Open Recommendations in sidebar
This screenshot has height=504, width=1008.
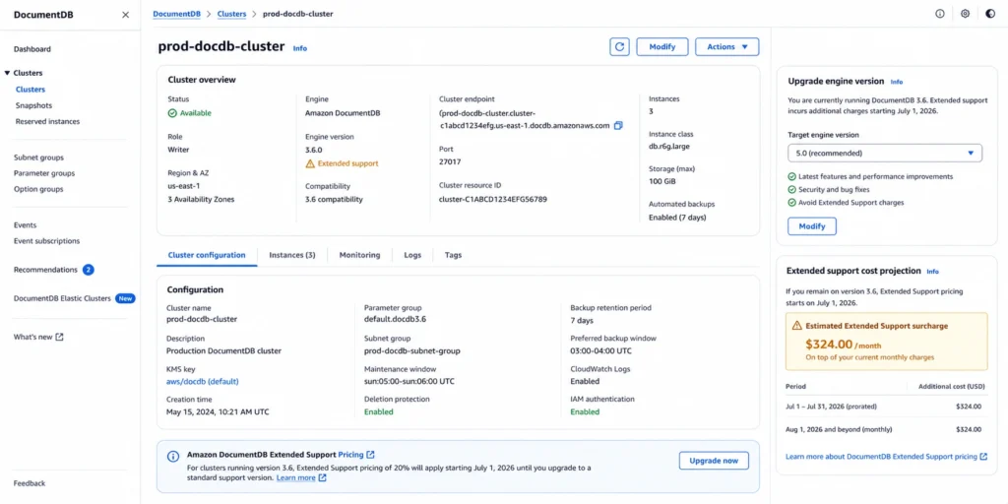[45, 270]
